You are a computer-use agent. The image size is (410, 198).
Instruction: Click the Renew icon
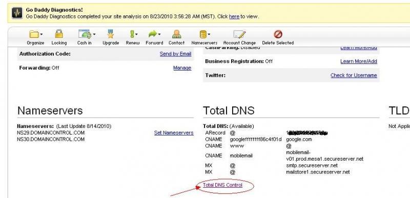(x=132, y=34)
